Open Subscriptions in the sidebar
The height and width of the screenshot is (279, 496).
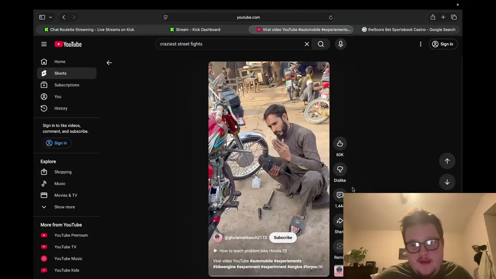pyautogui.click(x=67, y=85)
